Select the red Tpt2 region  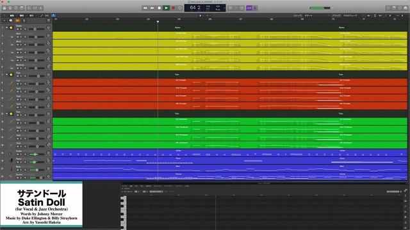[230, 90]
